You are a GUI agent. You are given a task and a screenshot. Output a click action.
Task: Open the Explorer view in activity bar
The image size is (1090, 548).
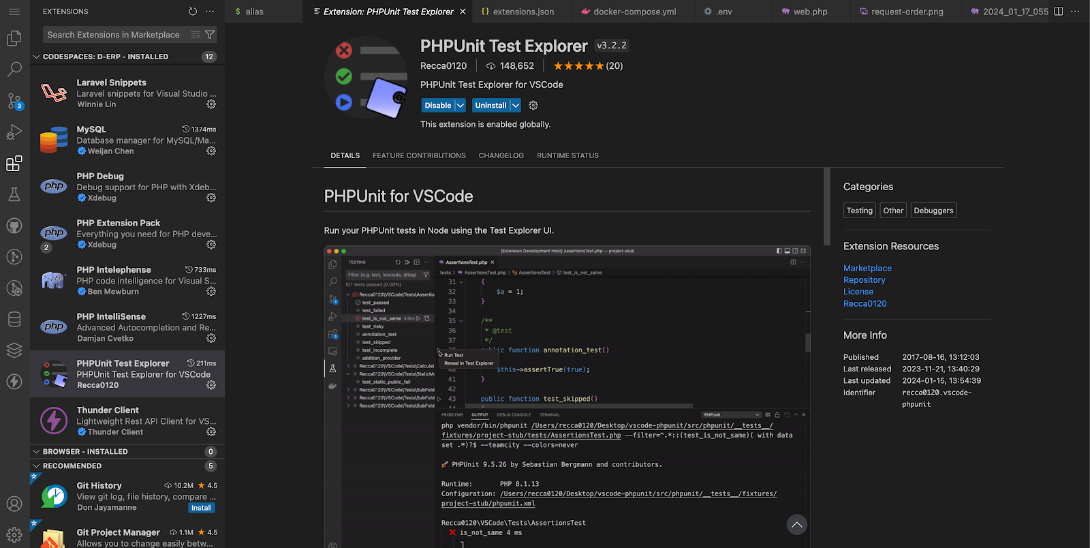coord(14,39)
